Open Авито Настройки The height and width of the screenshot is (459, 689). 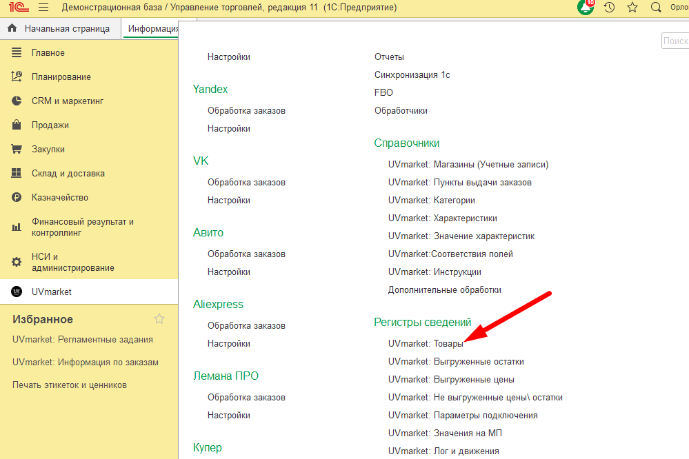click(x=229, y=272)
